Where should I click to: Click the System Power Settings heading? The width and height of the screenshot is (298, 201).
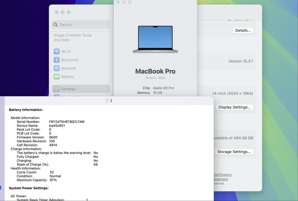click(29, 188)
